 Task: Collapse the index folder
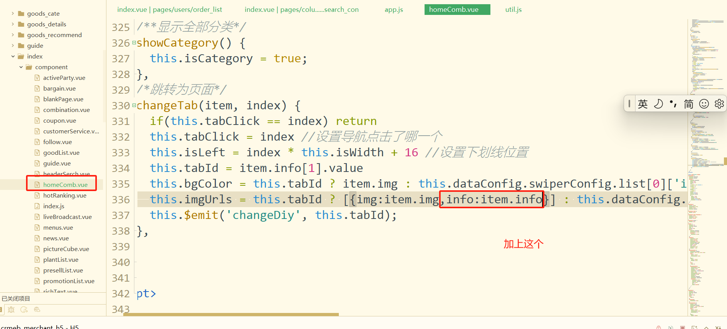[13, 56]
